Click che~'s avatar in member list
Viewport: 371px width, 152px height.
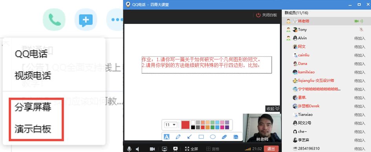(x=295, y=132)
